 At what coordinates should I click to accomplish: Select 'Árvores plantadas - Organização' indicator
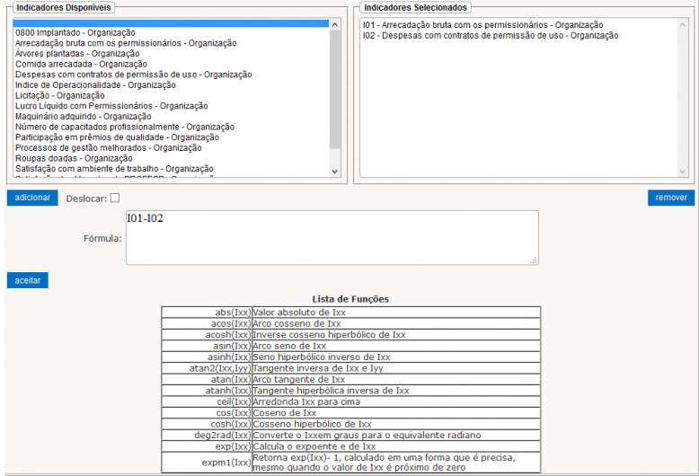(x=77, y=54)
